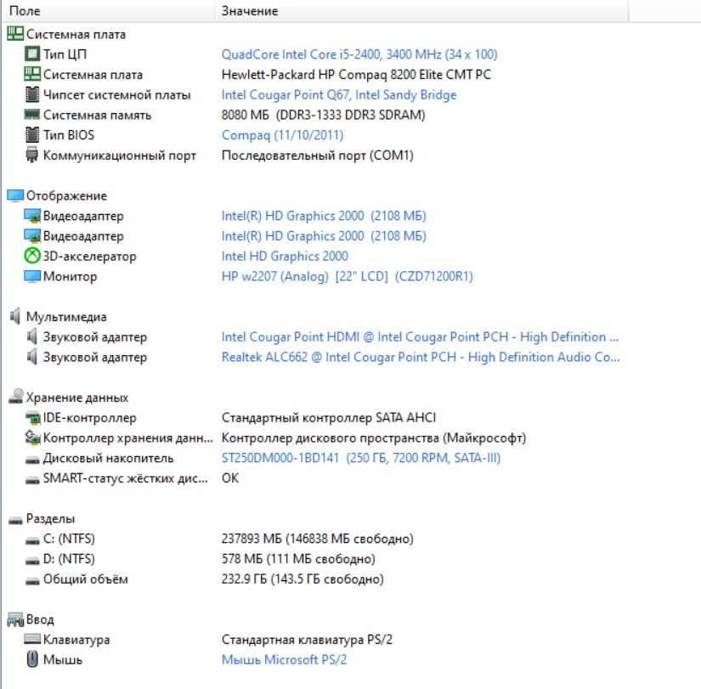Click the Чипсет системной платы chip icon

click(x=32, y=94)
